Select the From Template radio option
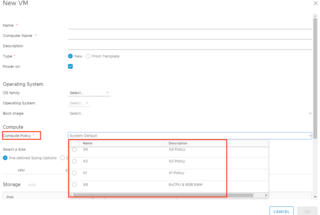The width and height of the screenshot is (320, 215). pyautogui.click(x=88, y=56)
